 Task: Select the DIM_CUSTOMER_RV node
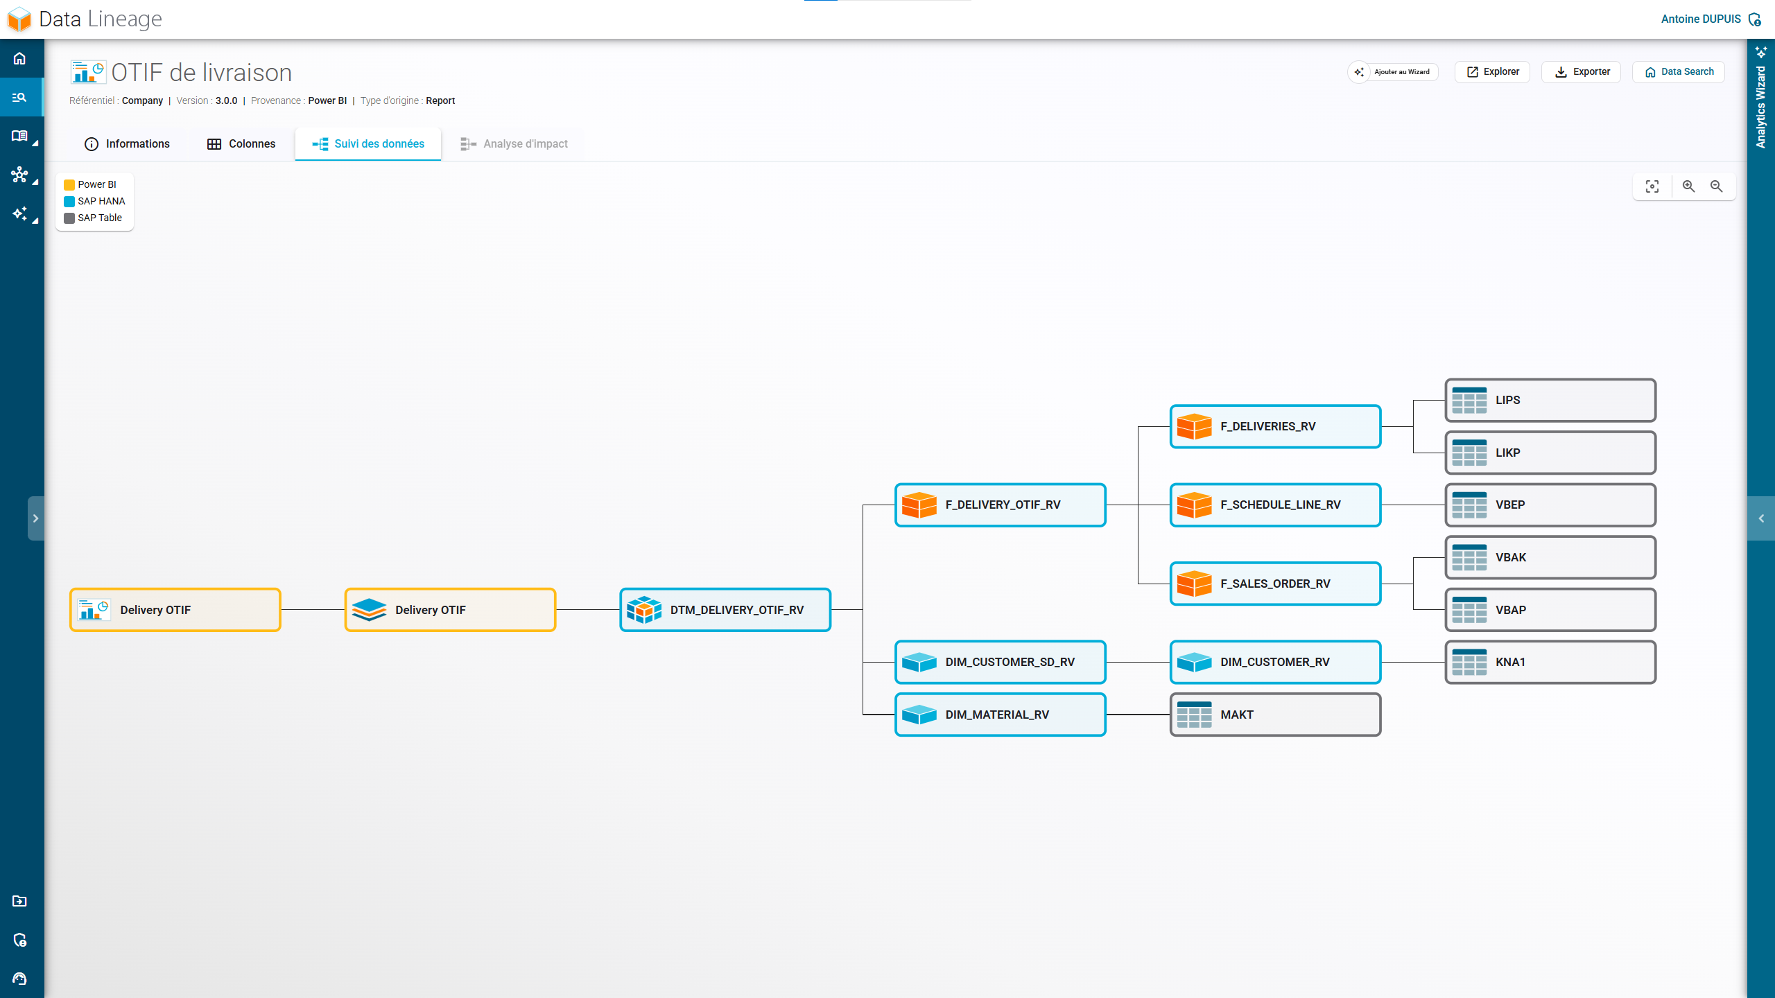click(x=1275, y=663)
